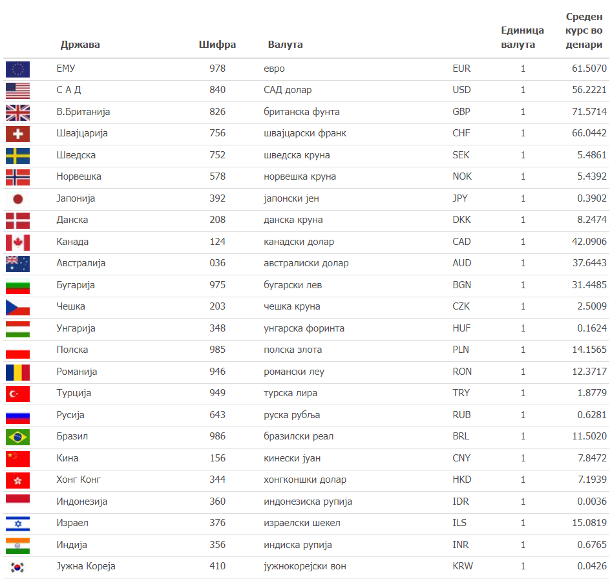Click the Валута column header

pos(285,45)
